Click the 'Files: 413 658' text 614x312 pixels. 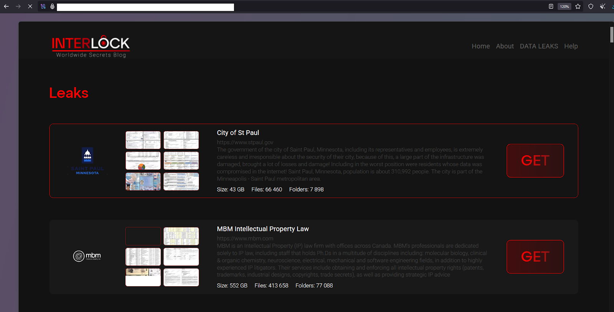pos(271,286)
